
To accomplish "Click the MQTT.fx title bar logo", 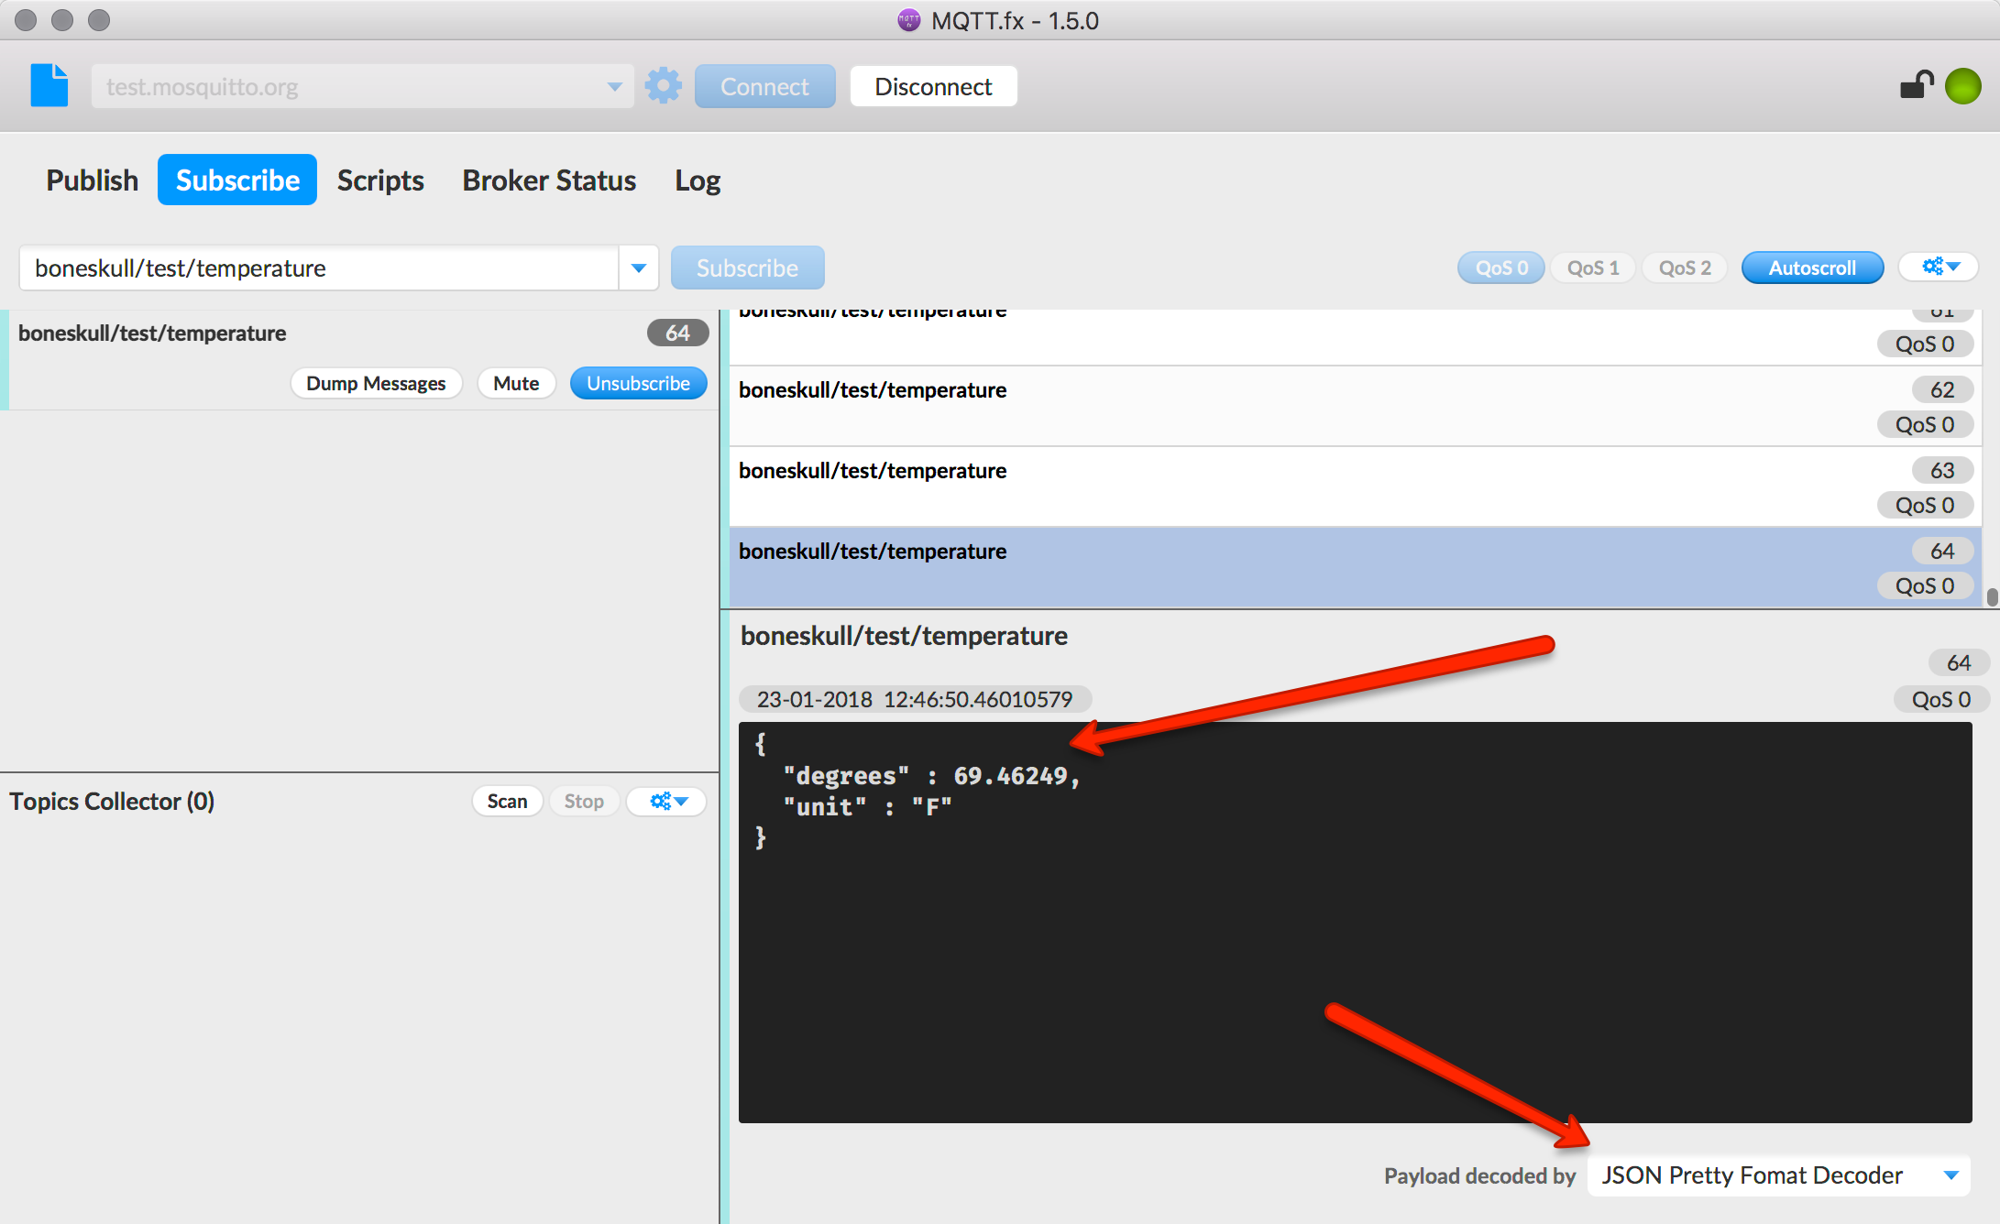I will click(908, 20).
